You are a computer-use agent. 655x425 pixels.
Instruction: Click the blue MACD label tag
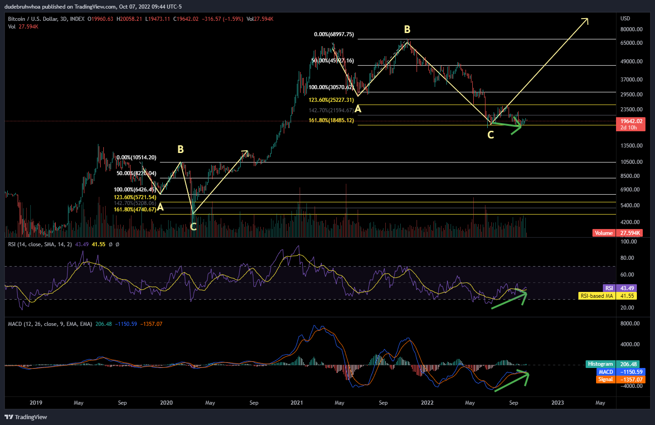tap(606, 372)
